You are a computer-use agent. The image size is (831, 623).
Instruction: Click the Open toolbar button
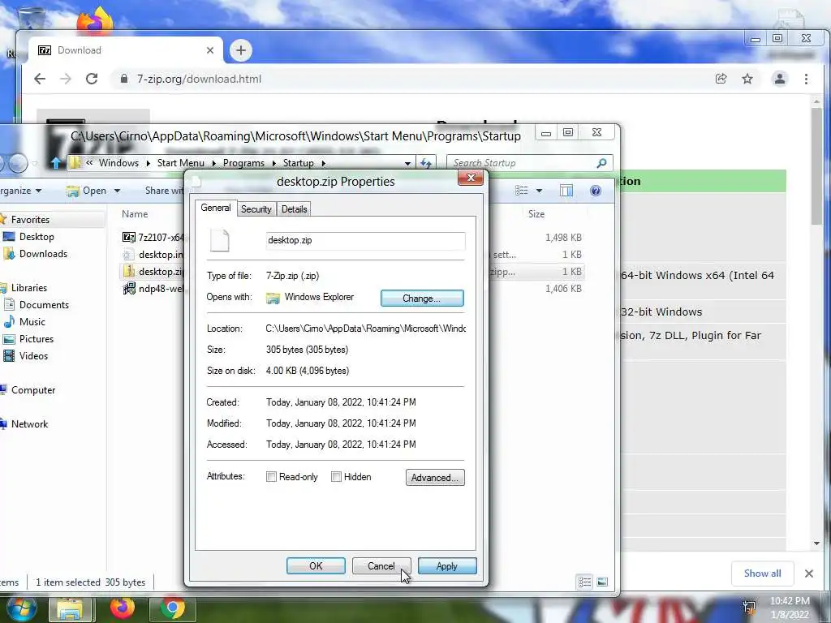click(87, 191)
